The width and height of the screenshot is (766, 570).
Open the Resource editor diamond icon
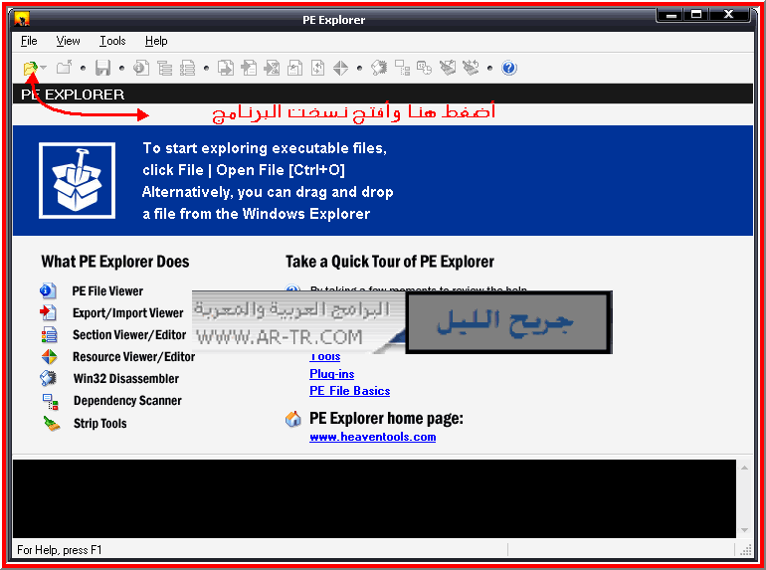click(340, 68)
